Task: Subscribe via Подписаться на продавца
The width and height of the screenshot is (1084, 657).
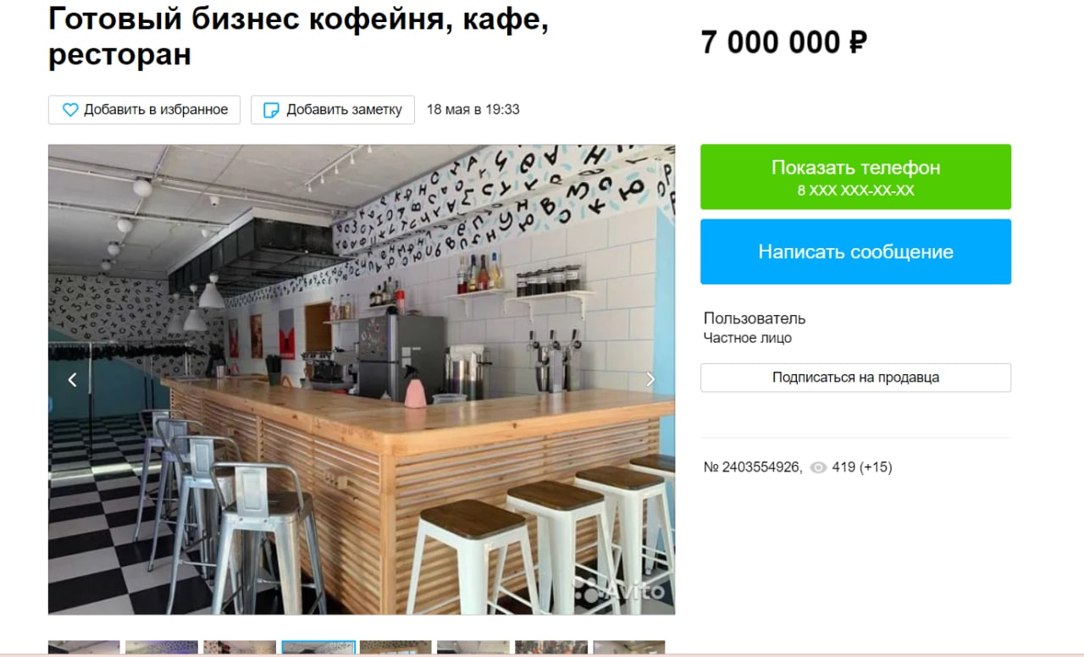Action: tap(855, 378)
